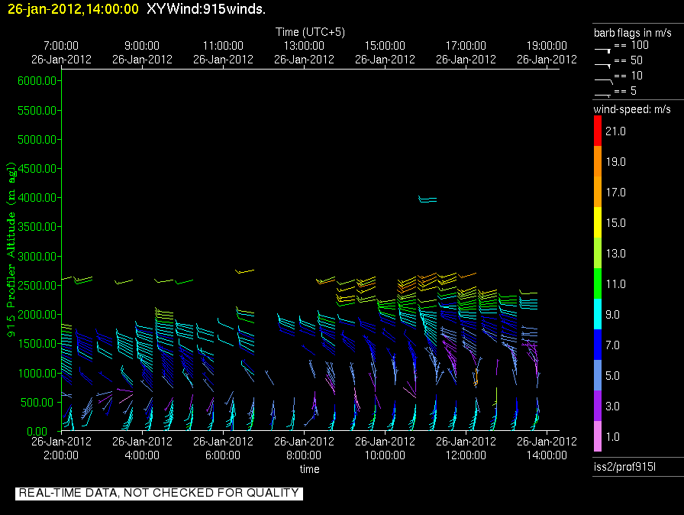Click the light blue 5.0 m/s color segment

pyautogui.click(x=598, y=375)
